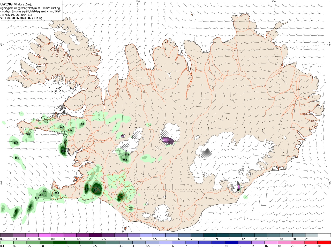This screenshot has height=248, width=331.
Task: Click the "2.9" precipitation value
Action: tap(63, 151)
